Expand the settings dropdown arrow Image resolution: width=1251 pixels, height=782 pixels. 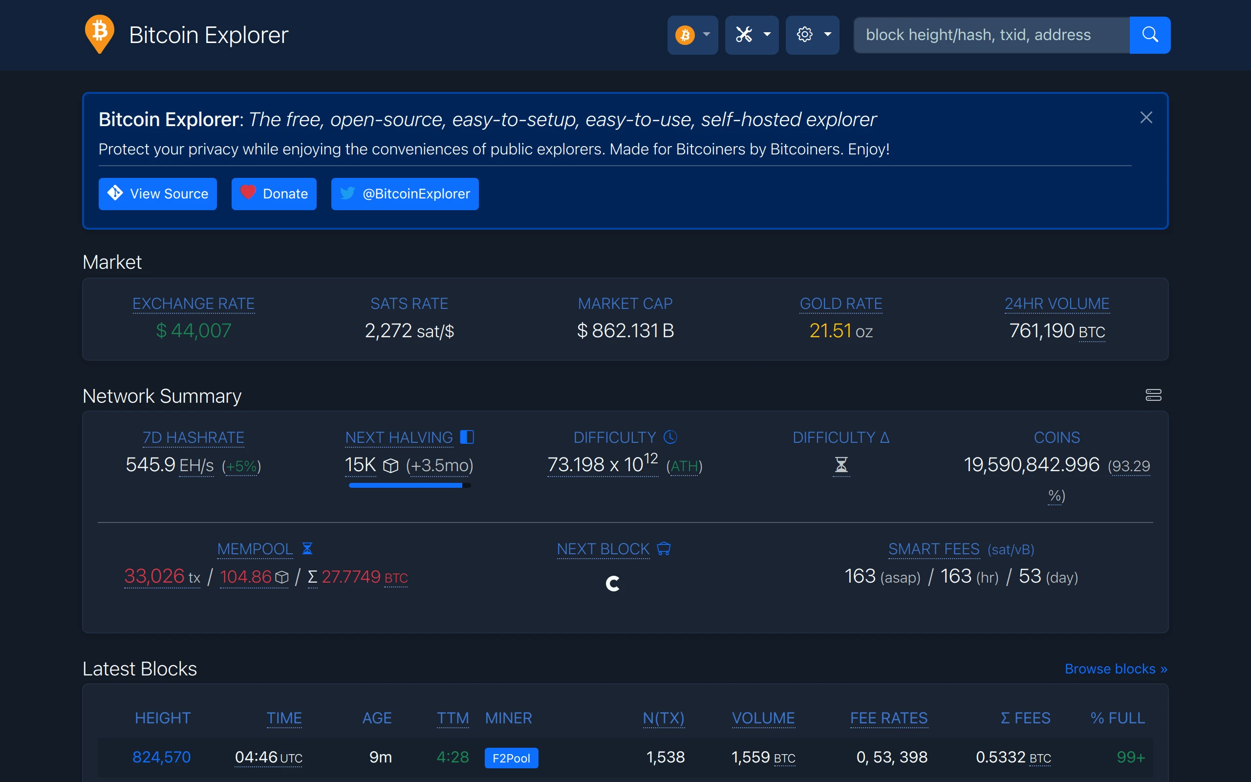(828, 35)
